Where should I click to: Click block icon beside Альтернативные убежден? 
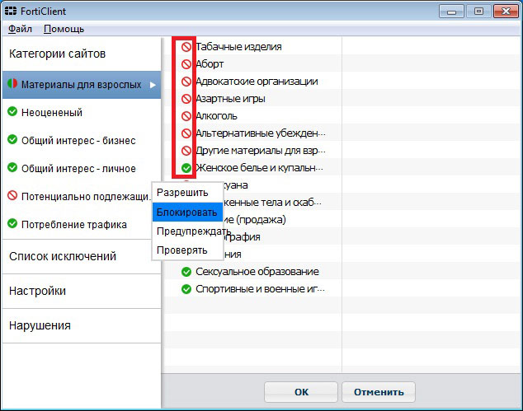186,133
